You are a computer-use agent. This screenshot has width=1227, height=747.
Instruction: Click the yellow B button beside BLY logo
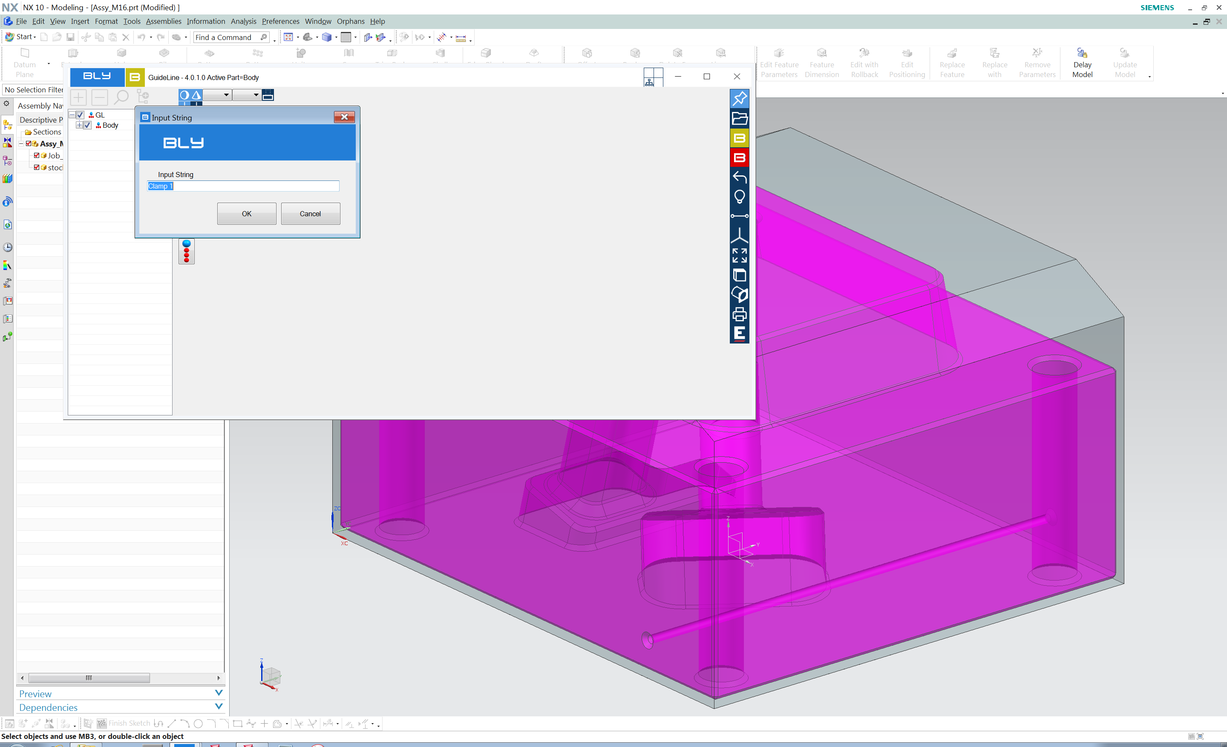(x=135, y=77)
